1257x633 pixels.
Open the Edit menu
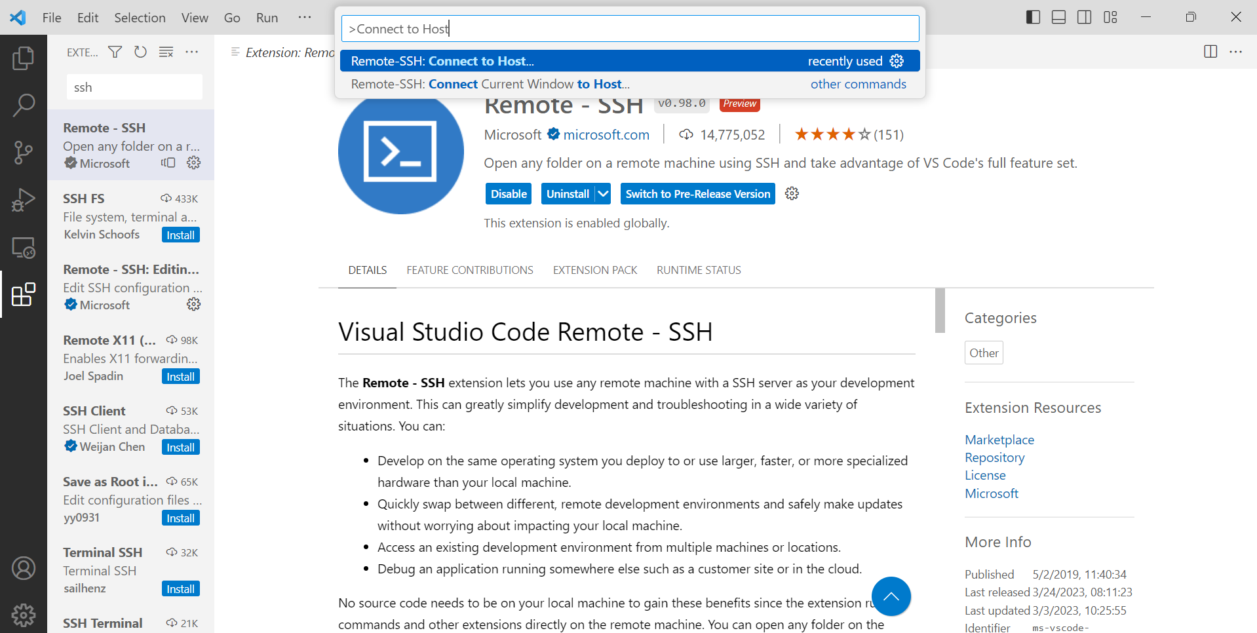click(x=88, y=18)
